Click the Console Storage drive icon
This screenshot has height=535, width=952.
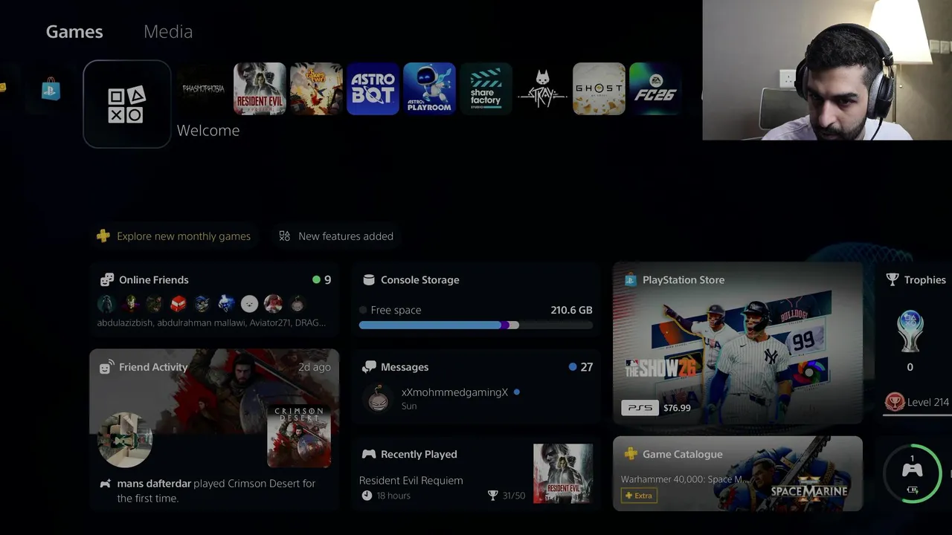[x=368, y=280]
